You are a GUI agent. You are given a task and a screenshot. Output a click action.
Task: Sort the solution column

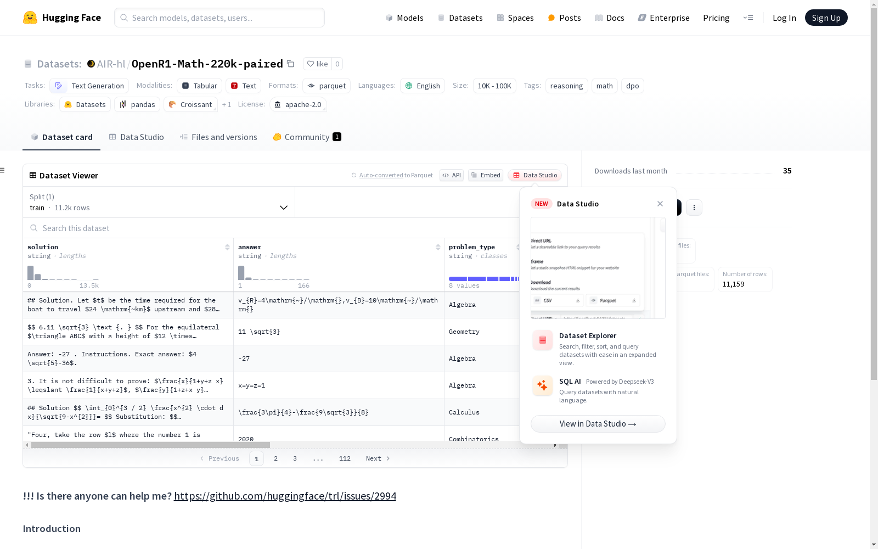pos(227,247)
